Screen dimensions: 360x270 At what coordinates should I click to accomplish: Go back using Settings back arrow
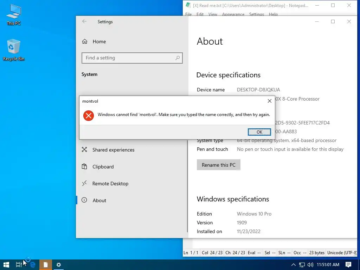84,21
